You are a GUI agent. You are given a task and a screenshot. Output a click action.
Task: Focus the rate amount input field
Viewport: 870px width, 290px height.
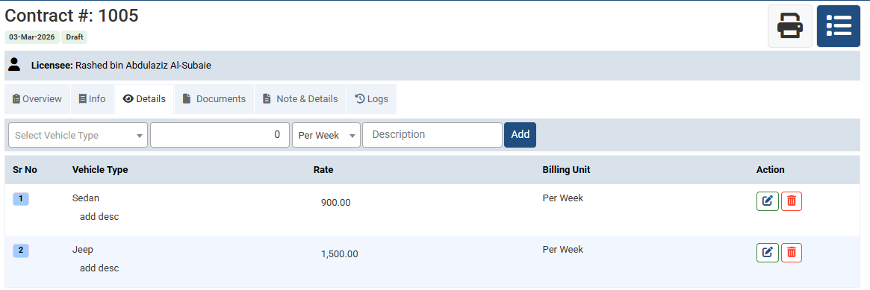[220, 135]
